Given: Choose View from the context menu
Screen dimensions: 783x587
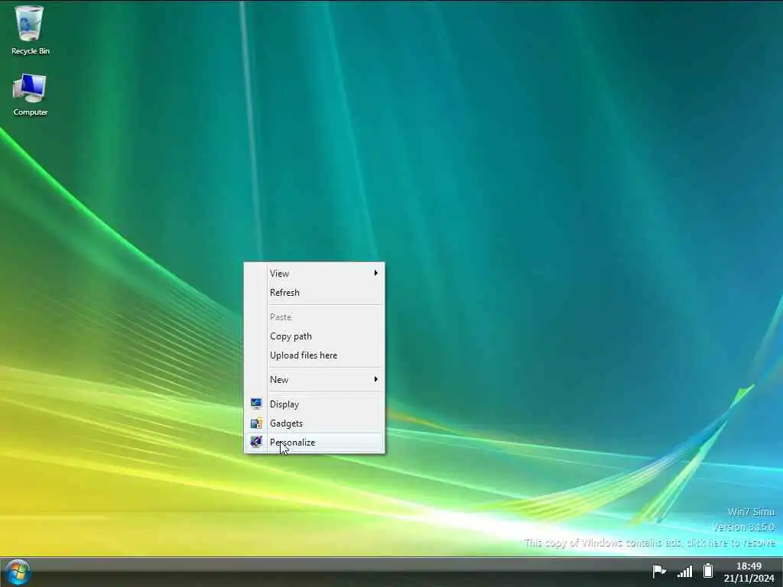Looking at the screenshot, I should coord(314,274).
